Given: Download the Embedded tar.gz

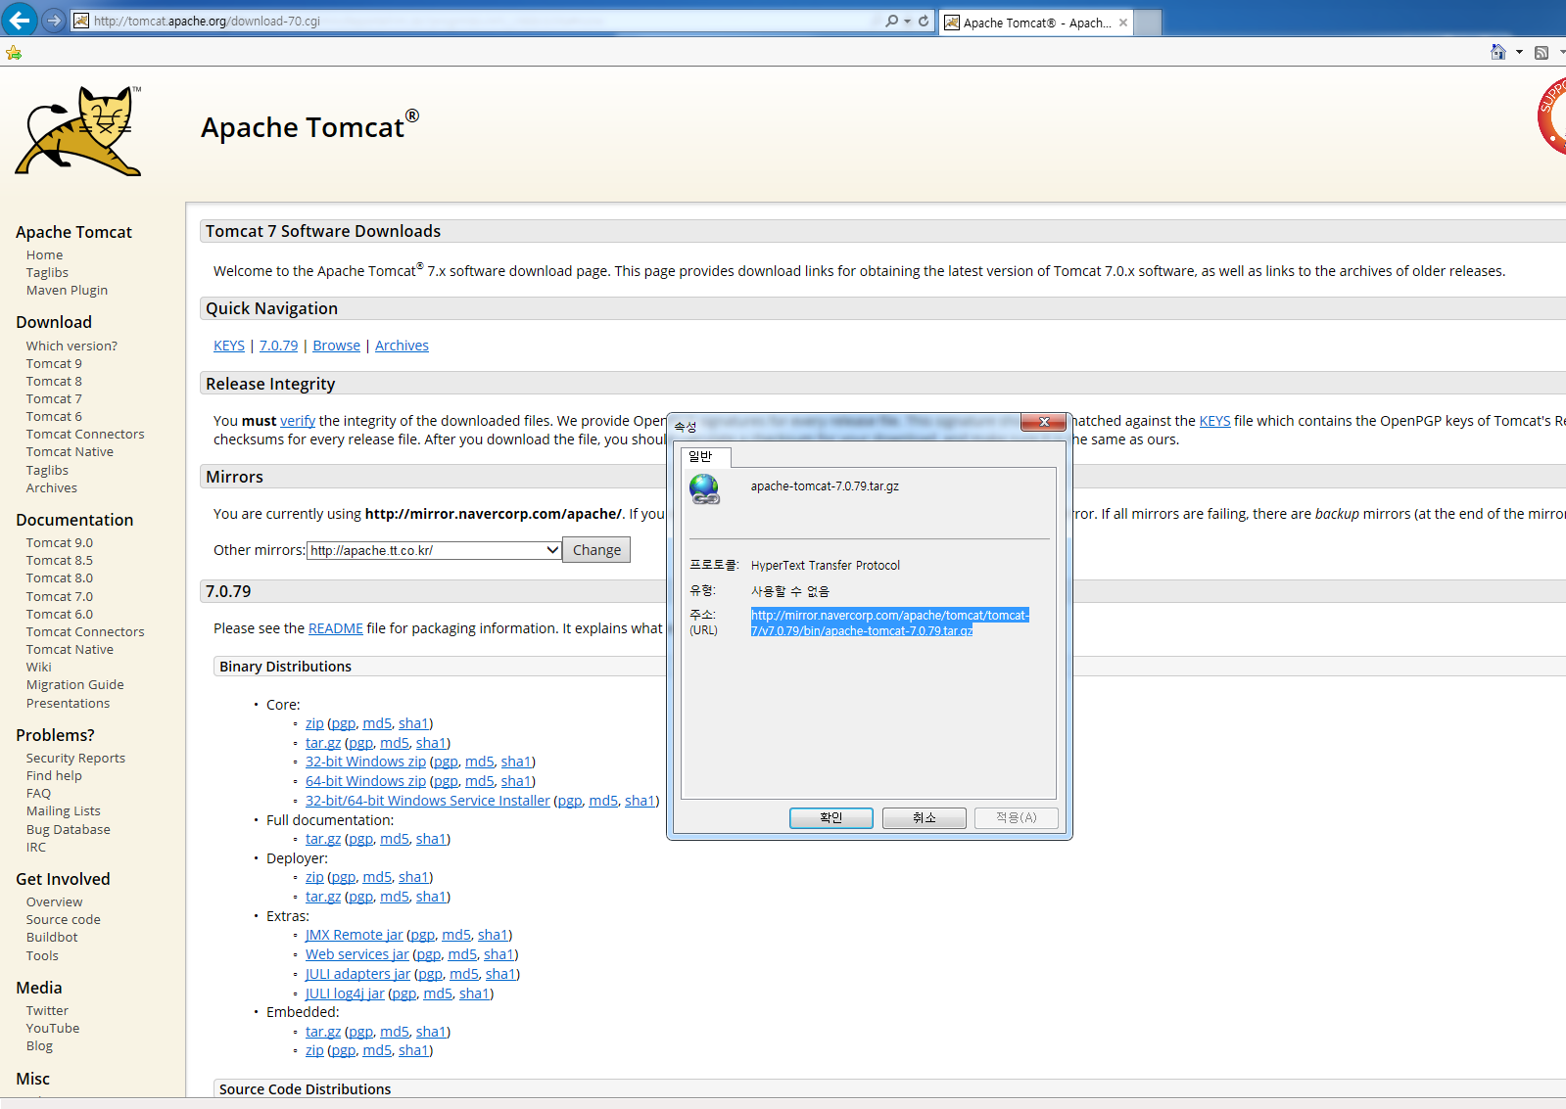Looking at the screenshot, I should 323,1032.
